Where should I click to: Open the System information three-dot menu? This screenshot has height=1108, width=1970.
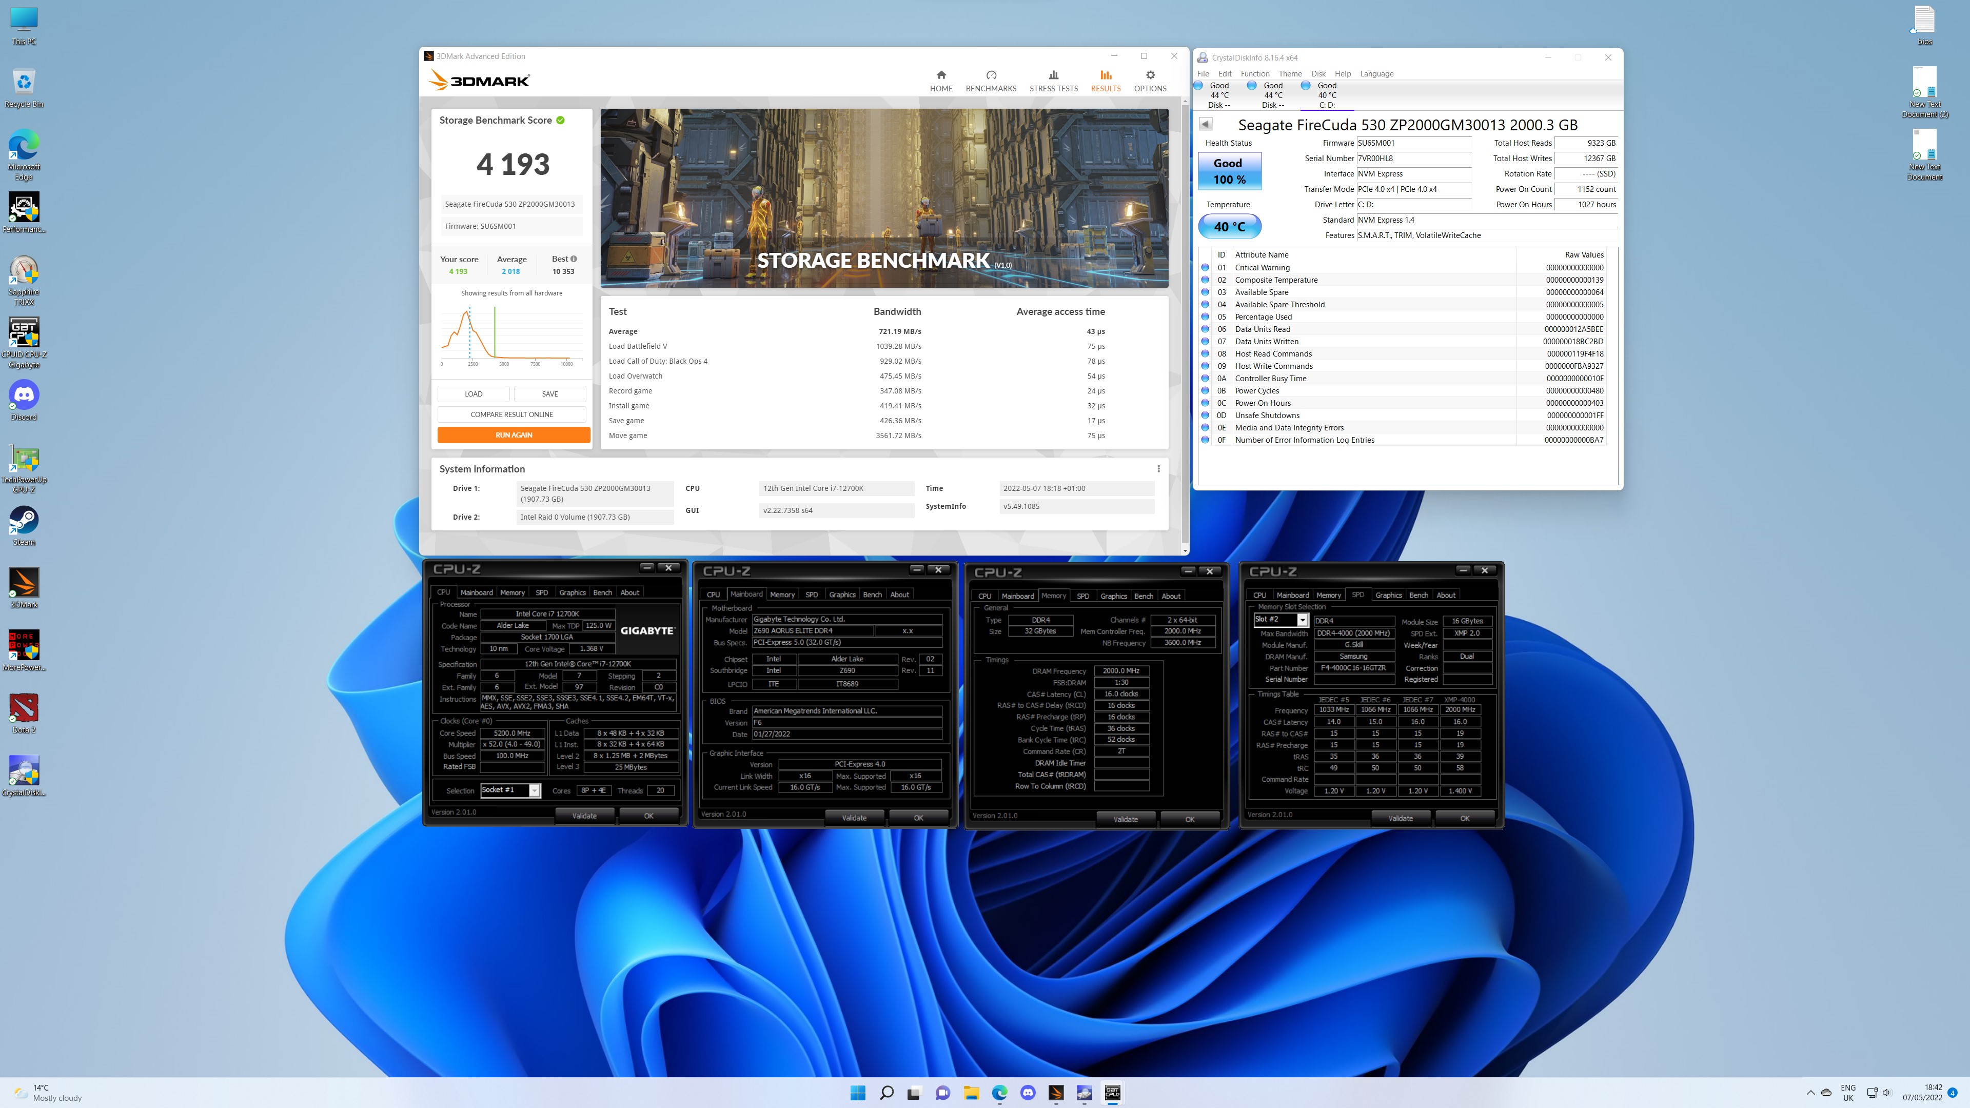click(x=1158, y=469)
